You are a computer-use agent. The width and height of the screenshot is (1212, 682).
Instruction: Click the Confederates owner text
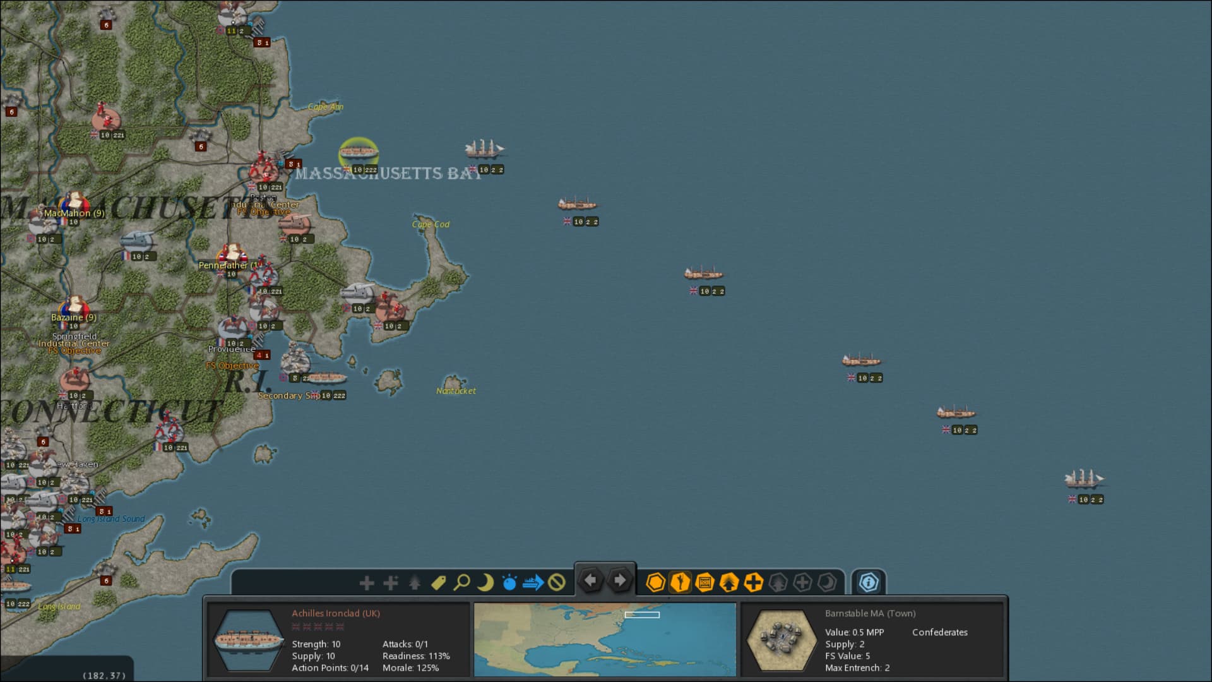pos(939,632)
